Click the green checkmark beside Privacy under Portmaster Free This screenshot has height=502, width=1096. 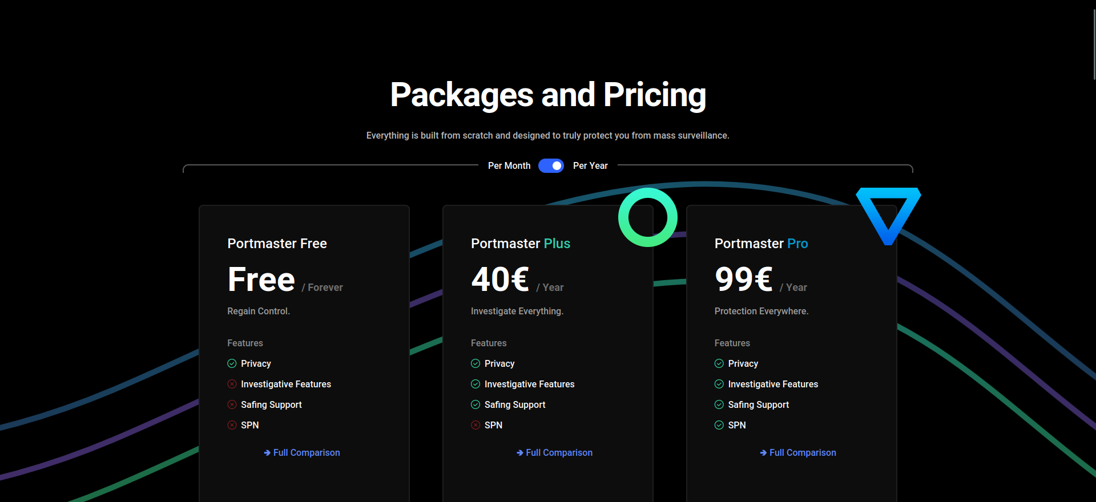232,363
